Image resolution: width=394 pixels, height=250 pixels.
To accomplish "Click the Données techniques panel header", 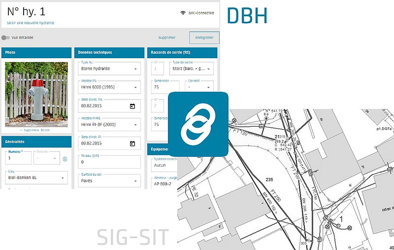I will pos(109,53).
